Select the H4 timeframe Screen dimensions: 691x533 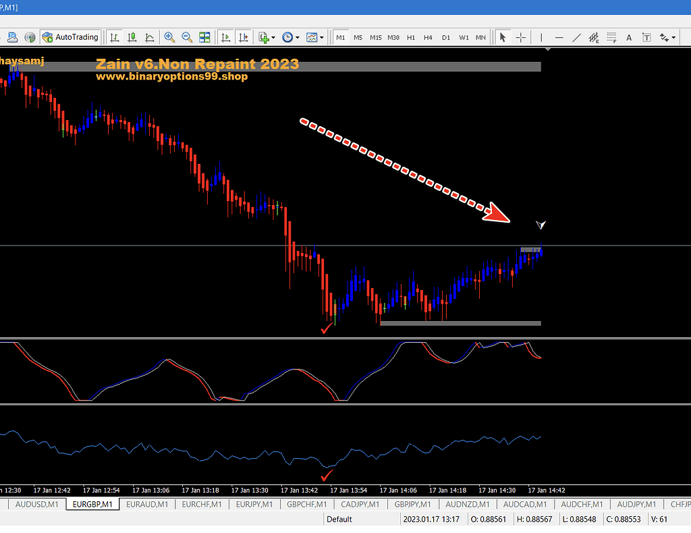[428, 37]
